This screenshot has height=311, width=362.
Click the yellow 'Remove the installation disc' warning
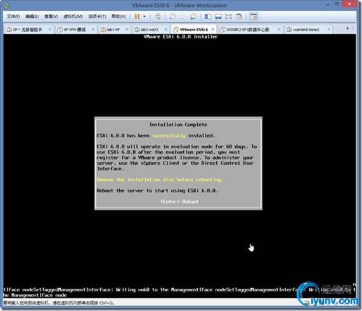[x=160, y=180]
